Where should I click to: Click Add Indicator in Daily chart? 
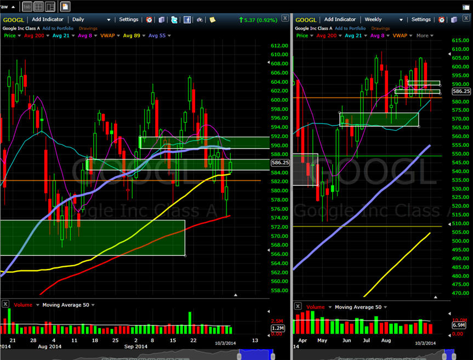coord(47,19)
